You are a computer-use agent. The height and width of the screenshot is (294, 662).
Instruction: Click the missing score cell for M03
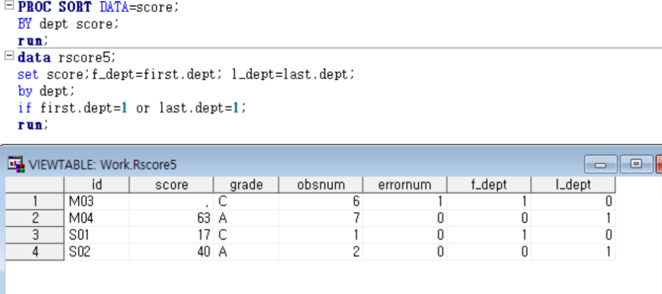click(x=171, y=201)
